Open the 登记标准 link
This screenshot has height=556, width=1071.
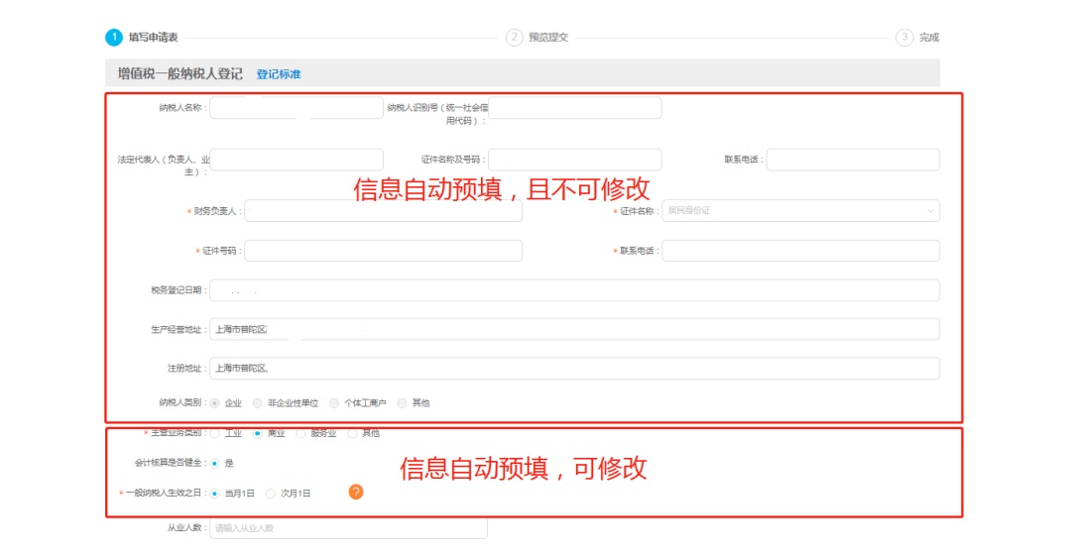[279, 74]
